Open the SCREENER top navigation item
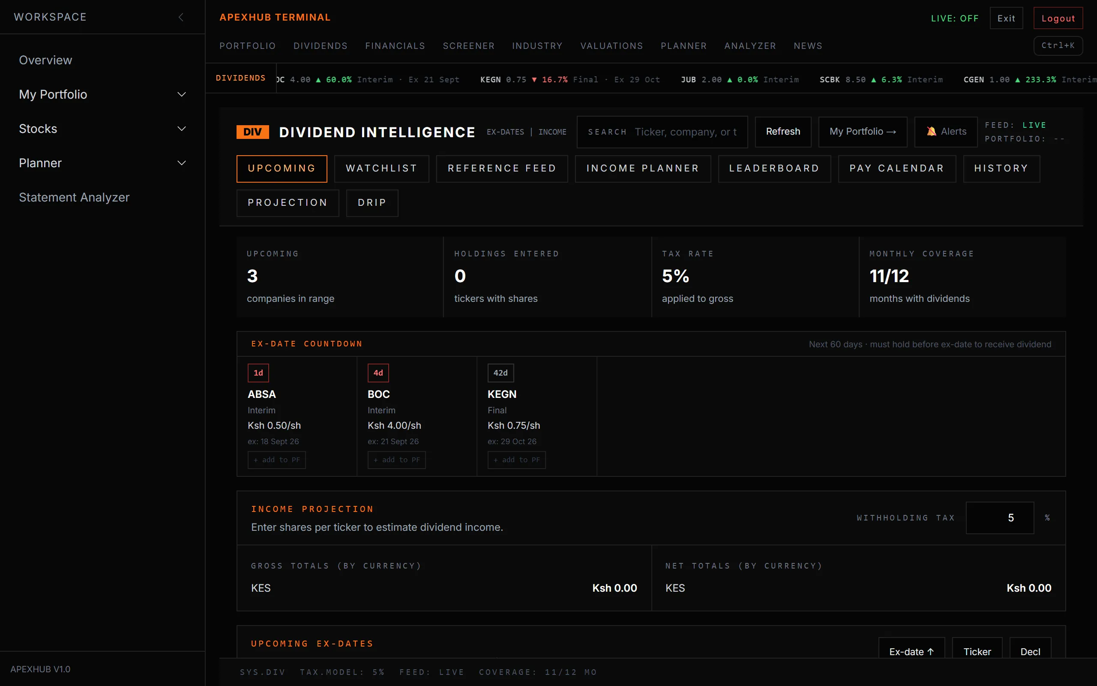The width and height of the screenshot is (1097, 686). pyautogui.click(x=469, y=46)
